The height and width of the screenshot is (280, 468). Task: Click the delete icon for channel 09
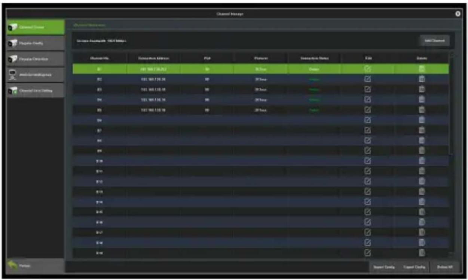pos(422,150)
